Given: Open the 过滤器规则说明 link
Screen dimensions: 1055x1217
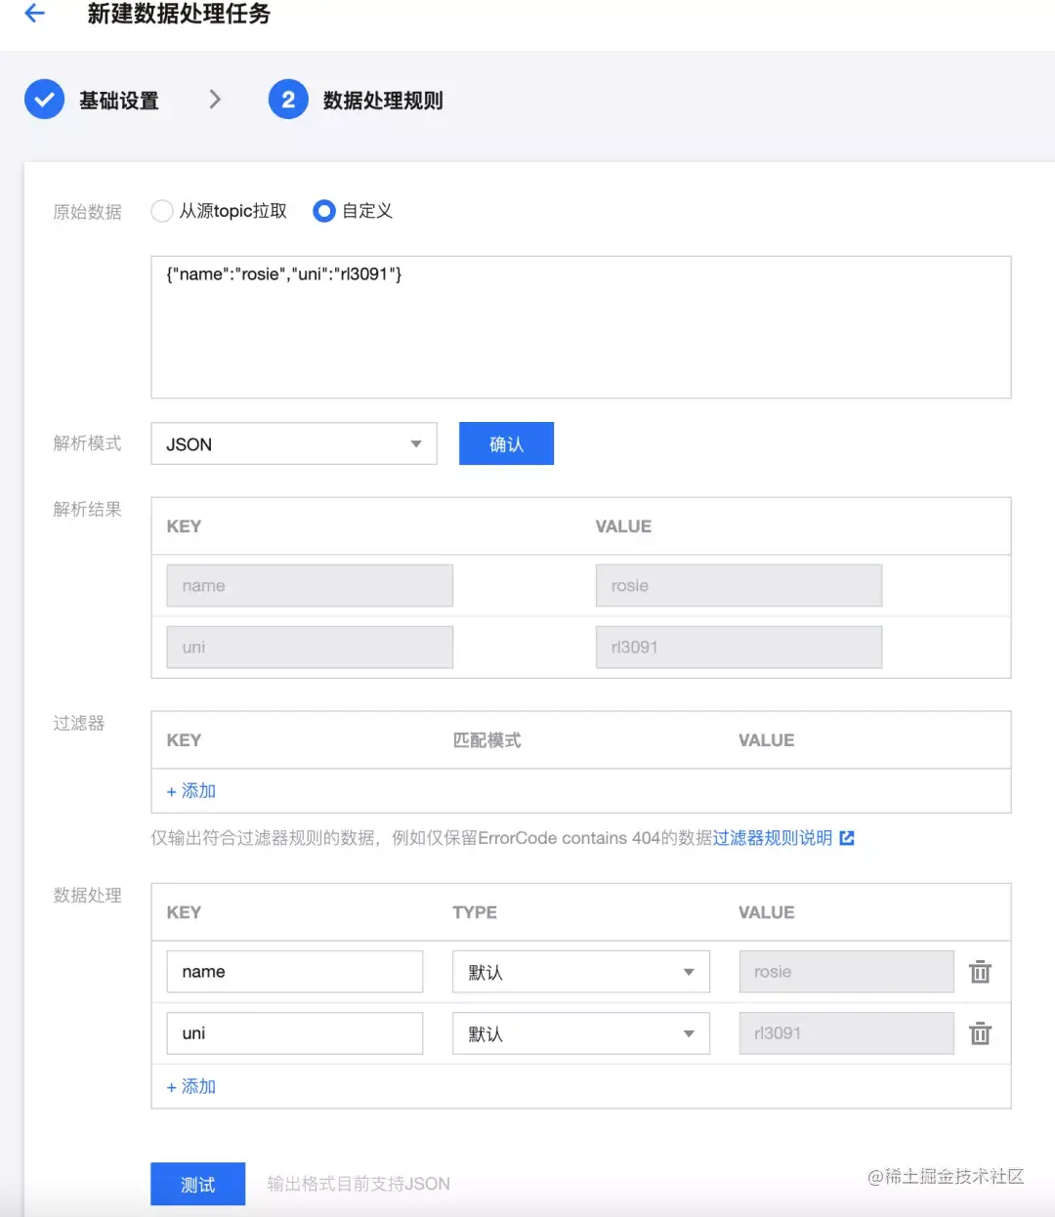Looking at the screenshot, I should (773, 838).
